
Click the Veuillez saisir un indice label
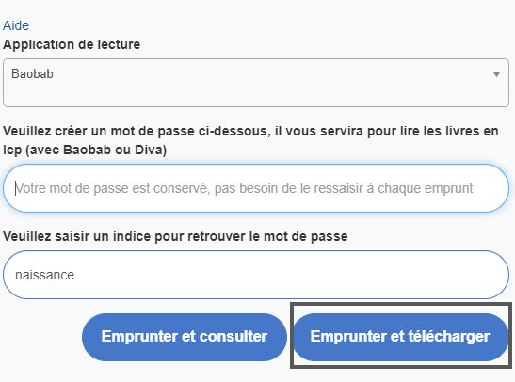pos(175,236)
